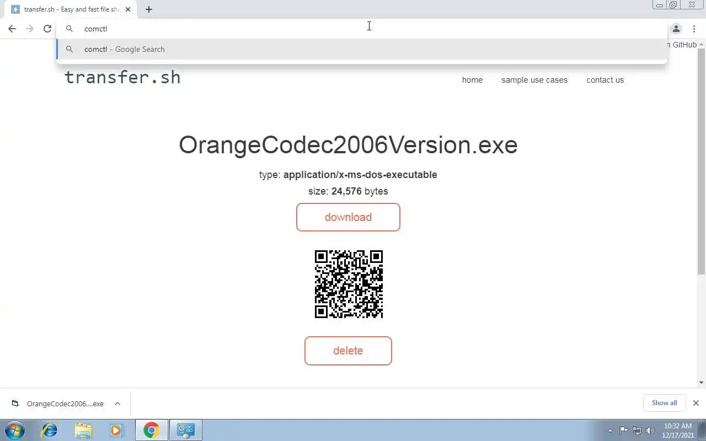The height and width of the screenshot is (441, 706).
Task: Go back with the browser back arrow
Action: (x=12, y=29)
